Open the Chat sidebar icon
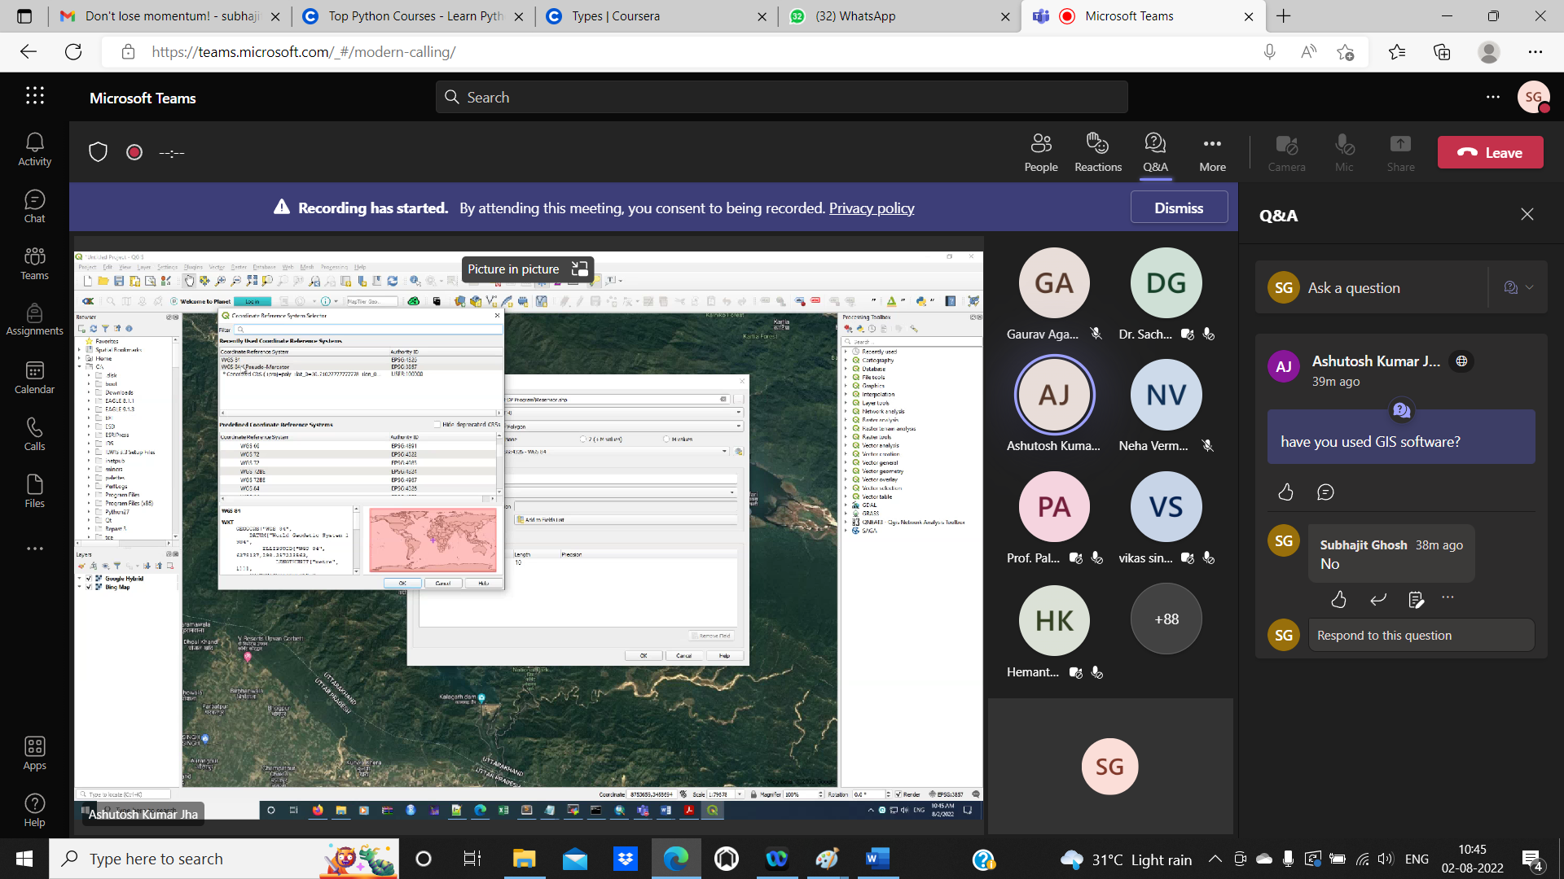1564x879 pixels. [x=34, y=207]
